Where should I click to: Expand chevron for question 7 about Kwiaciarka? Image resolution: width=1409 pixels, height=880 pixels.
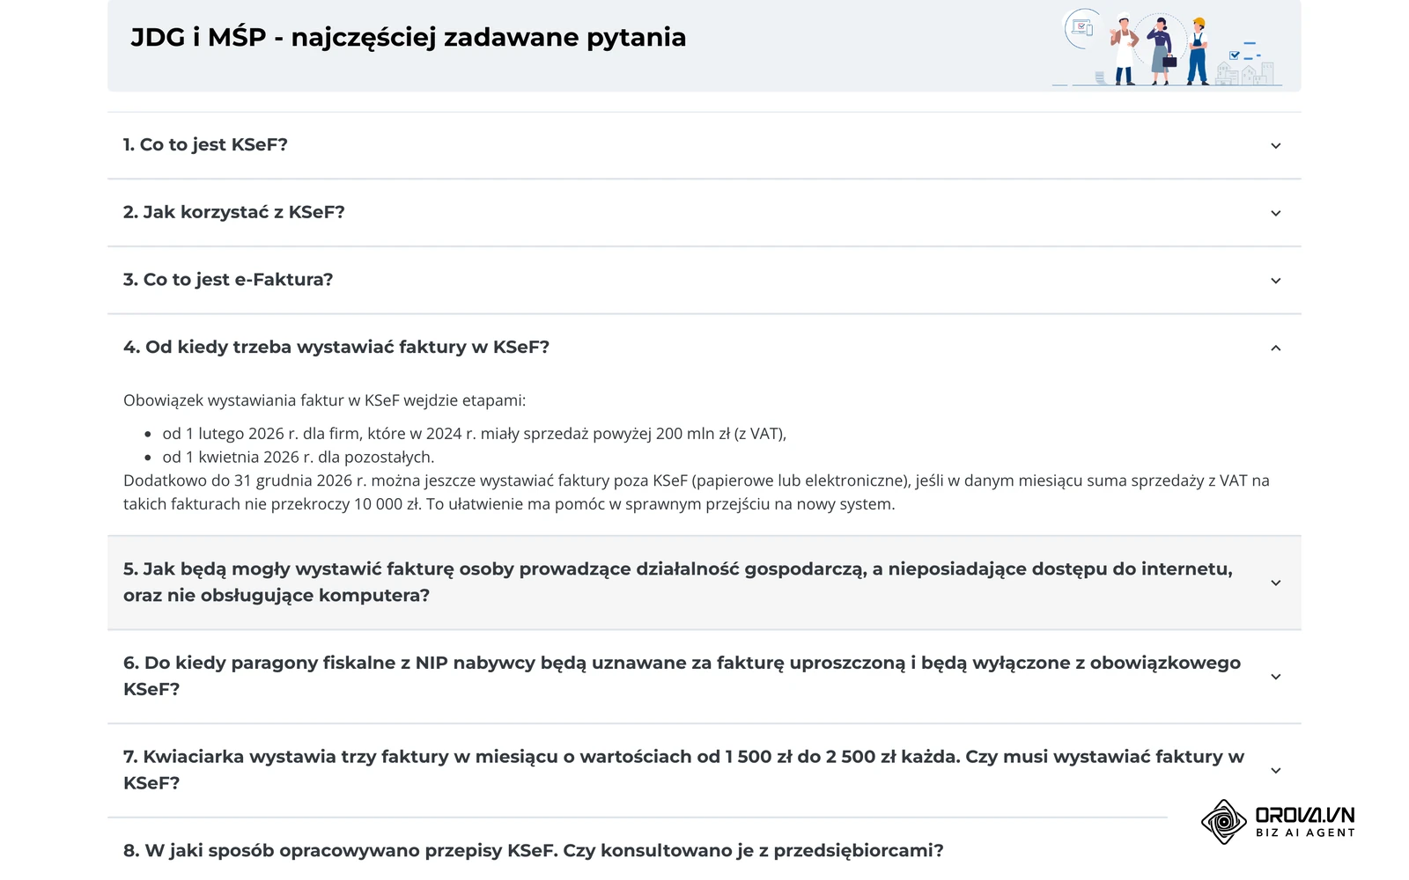[x=1275, y=771]
